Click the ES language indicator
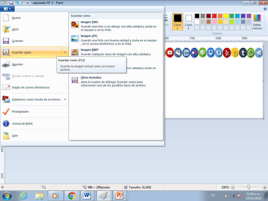 pos(213,195)
